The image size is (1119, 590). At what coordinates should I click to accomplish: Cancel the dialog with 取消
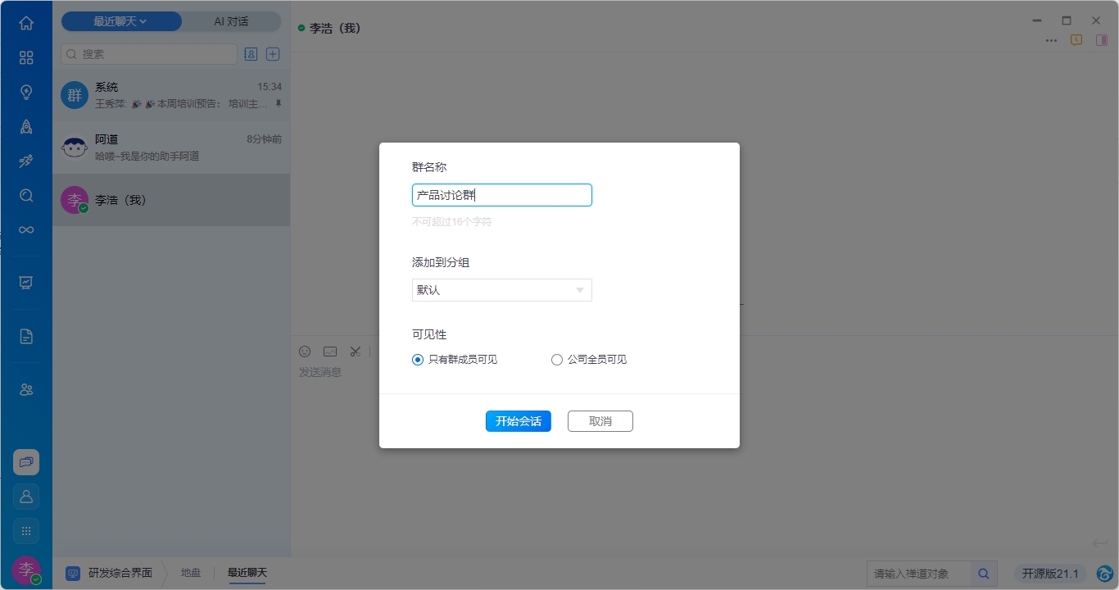click(600, 421)
